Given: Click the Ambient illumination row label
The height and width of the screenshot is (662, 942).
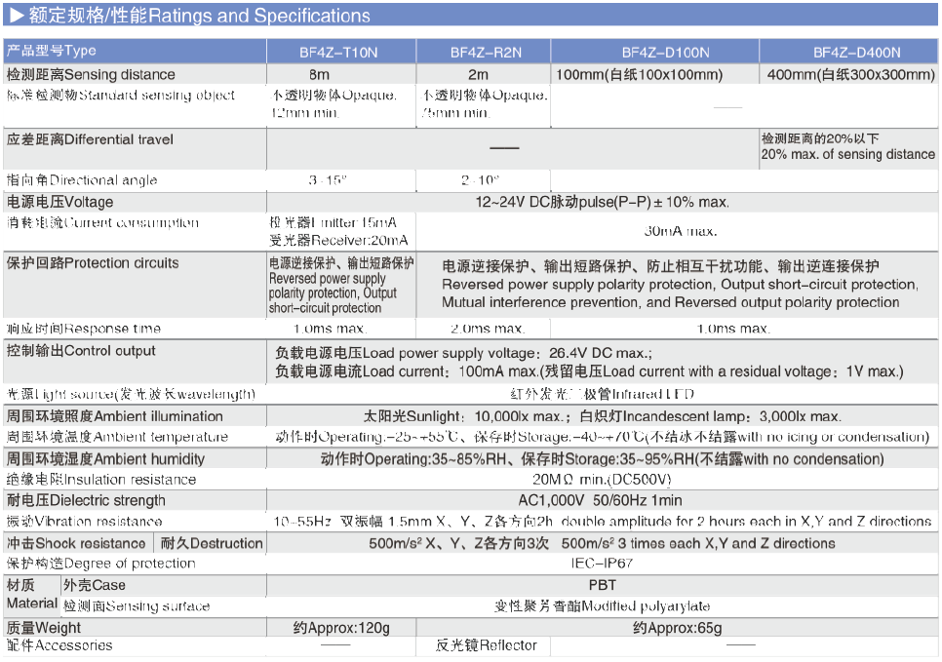Looking at the screenshot, I should point(115,416).
